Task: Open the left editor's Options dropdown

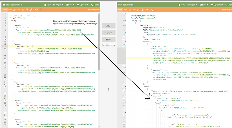Action: tap(83, 5)
